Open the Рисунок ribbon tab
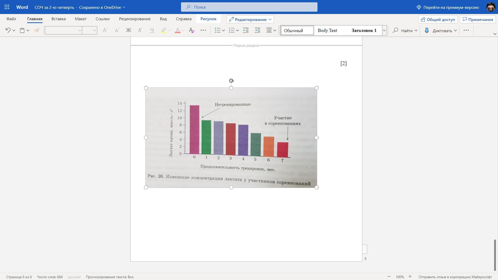The width and height of the screenshot is (498, 280). pyautogui.click(x=208, y=19)
